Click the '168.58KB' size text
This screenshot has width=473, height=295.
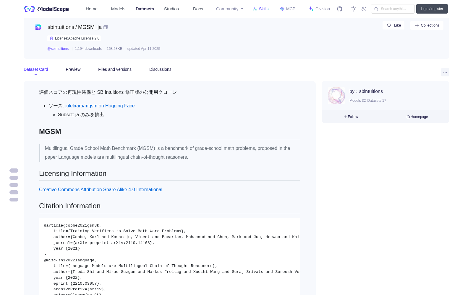pos(114,49)
